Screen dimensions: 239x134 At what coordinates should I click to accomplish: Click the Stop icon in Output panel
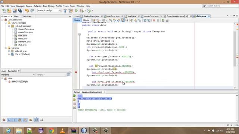[75, 104]
